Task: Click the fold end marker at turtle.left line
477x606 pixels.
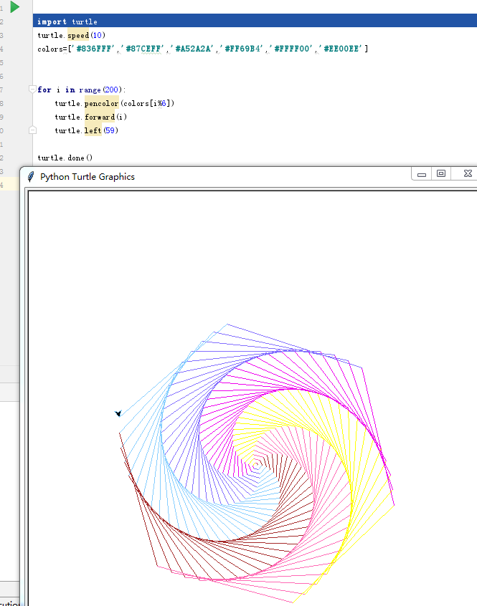Action: (32, 130)
